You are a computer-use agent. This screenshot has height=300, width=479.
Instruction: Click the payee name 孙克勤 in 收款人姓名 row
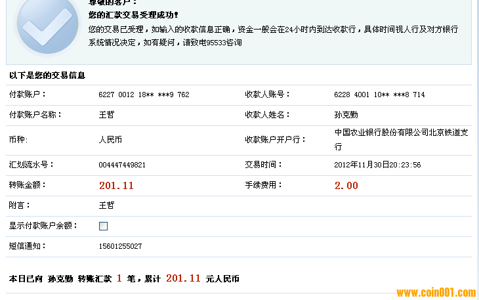pos(346,115)
